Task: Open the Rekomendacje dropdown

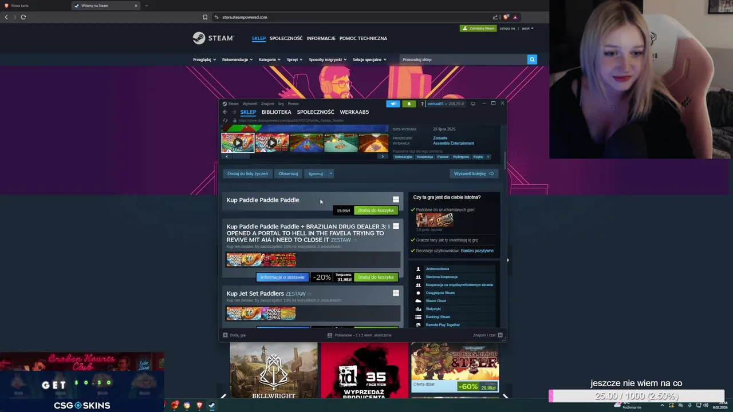Action: point(237,60)
